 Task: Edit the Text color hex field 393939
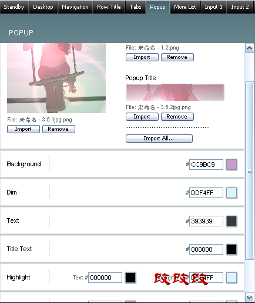pos(206,221)
